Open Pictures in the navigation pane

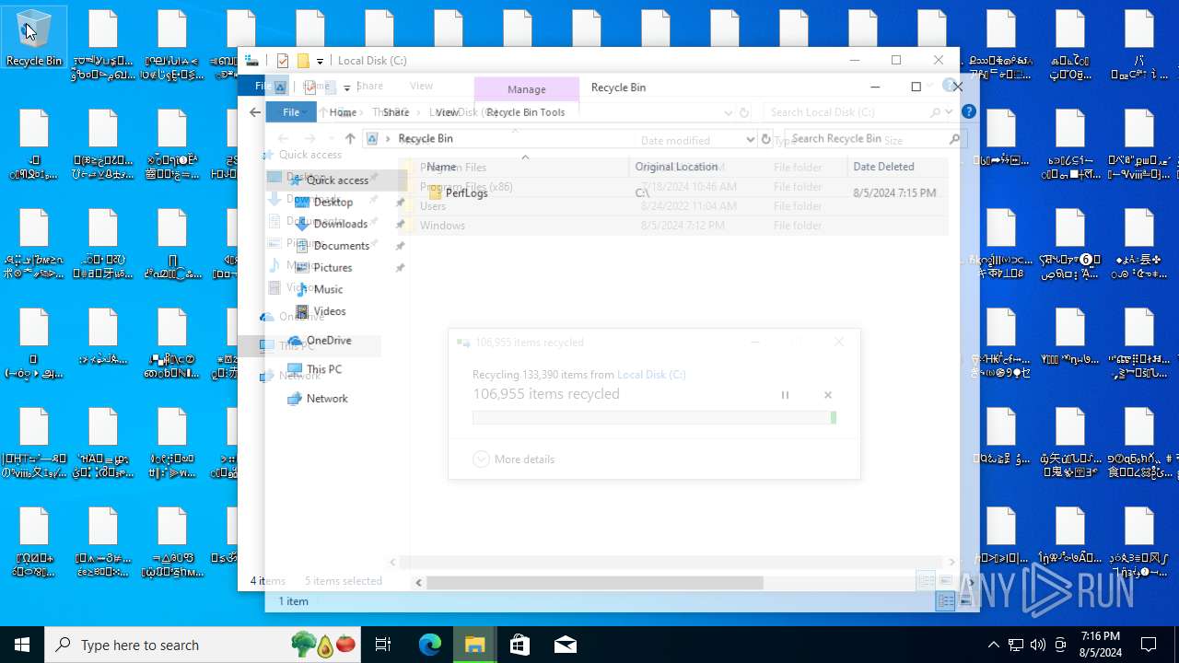(x=333, y=268)
